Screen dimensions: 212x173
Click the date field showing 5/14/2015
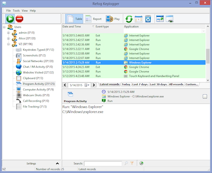click(x=76, y=85)
